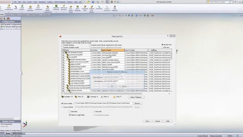Click the Pack and Go question mark help
243x137 pixels.
(168, 36)
